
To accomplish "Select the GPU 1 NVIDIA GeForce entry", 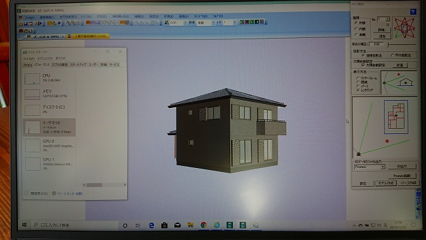I will (49, 163).
